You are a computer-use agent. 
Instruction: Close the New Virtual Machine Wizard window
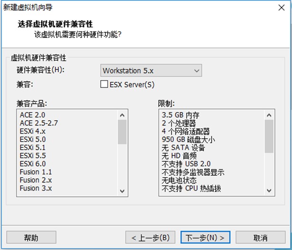(282, 8)
